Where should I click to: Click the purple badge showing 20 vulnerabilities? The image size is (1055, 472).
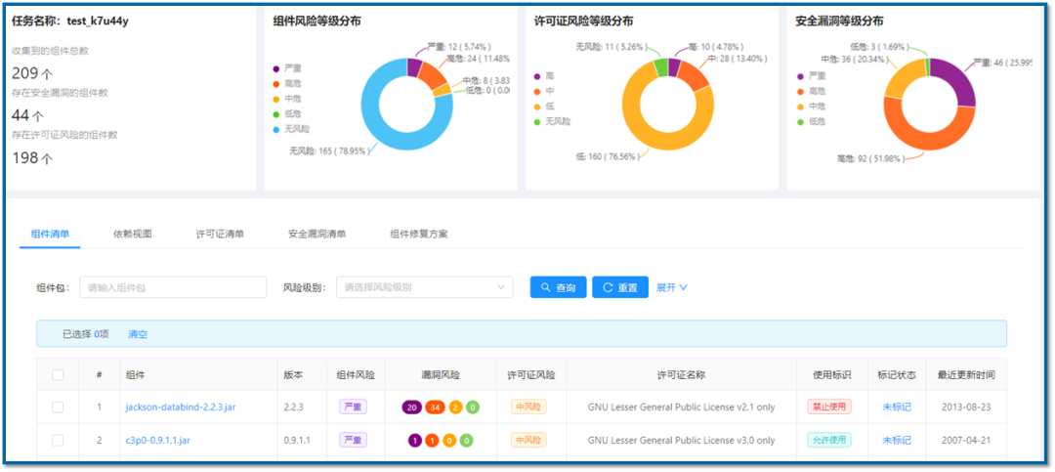click(412, 407)
